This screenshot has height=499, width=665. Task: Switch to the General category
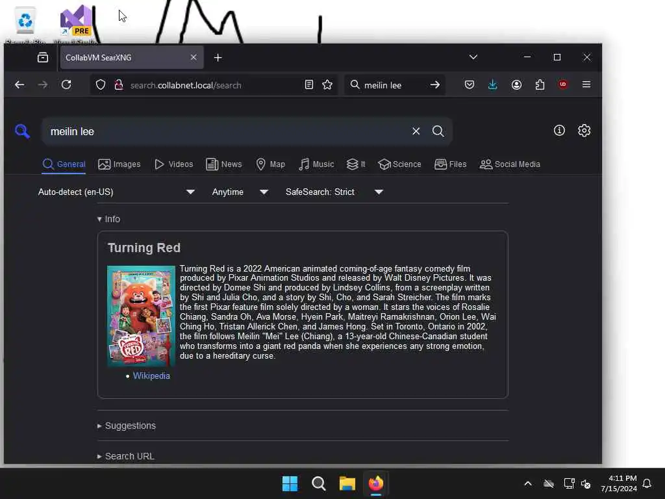64,164
